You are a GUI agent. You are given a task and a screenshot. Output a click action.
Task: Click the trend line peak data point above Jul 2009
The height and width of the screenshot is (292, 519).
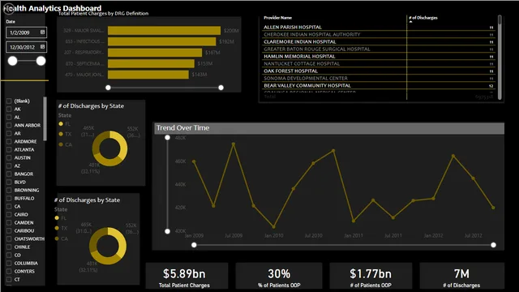(x=234, y=144)
